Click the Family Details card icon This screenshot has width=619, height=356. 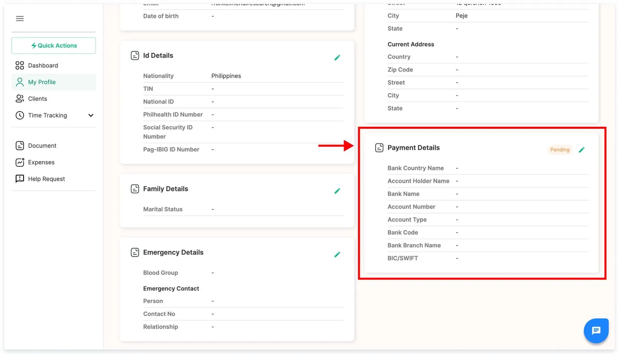pos(135,189)
